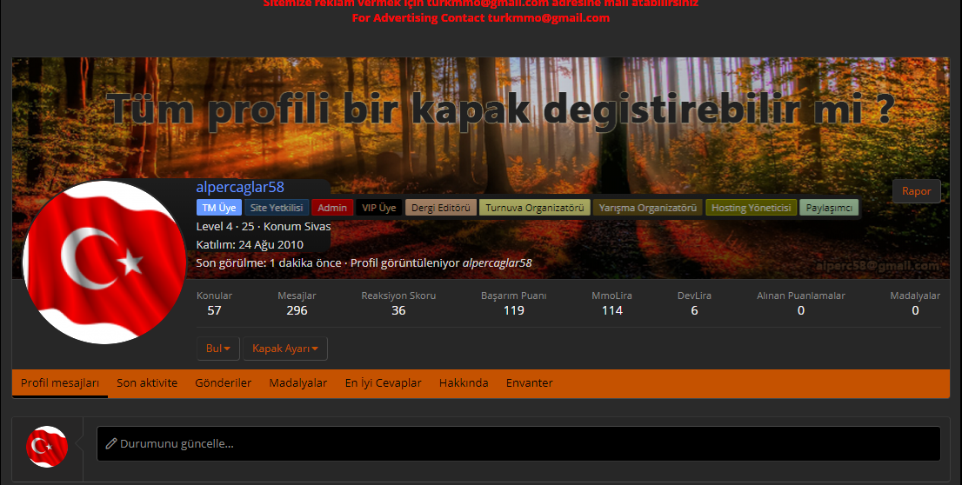Click the pencil icon in status field
The width and height of the screenshot is (962, 485).
pyautogui.click(x=111, y=444)
